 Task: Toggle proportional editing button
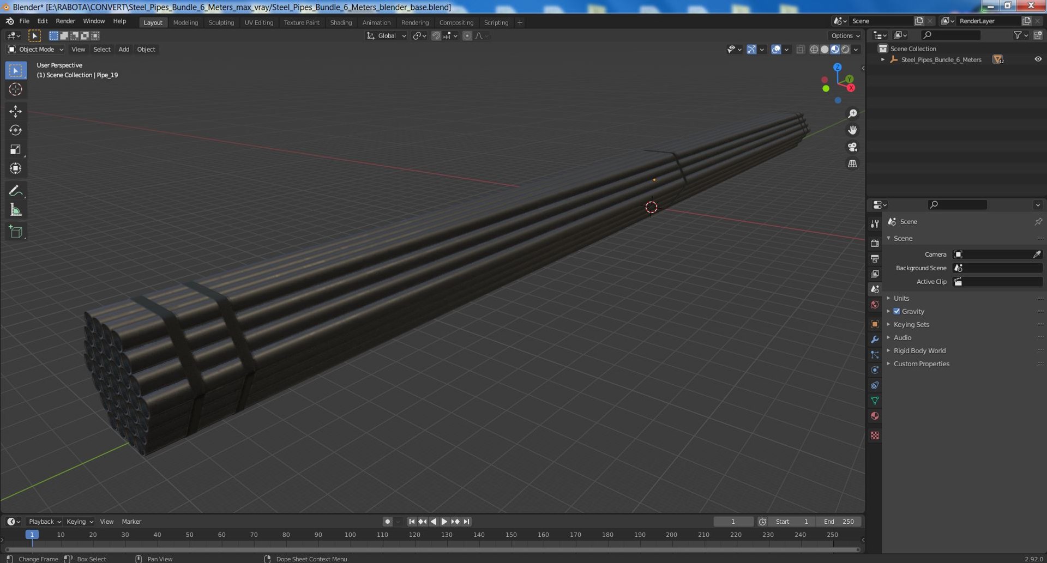[x=467, y=35]
